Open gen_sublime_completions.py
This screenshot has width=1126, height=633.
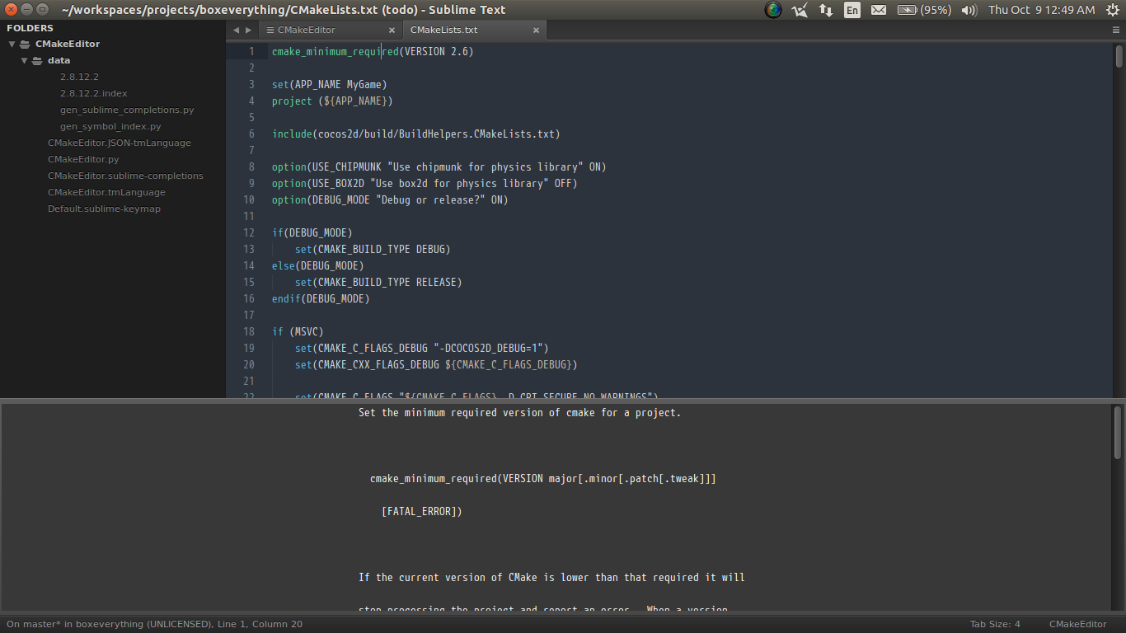click(127, 110)
